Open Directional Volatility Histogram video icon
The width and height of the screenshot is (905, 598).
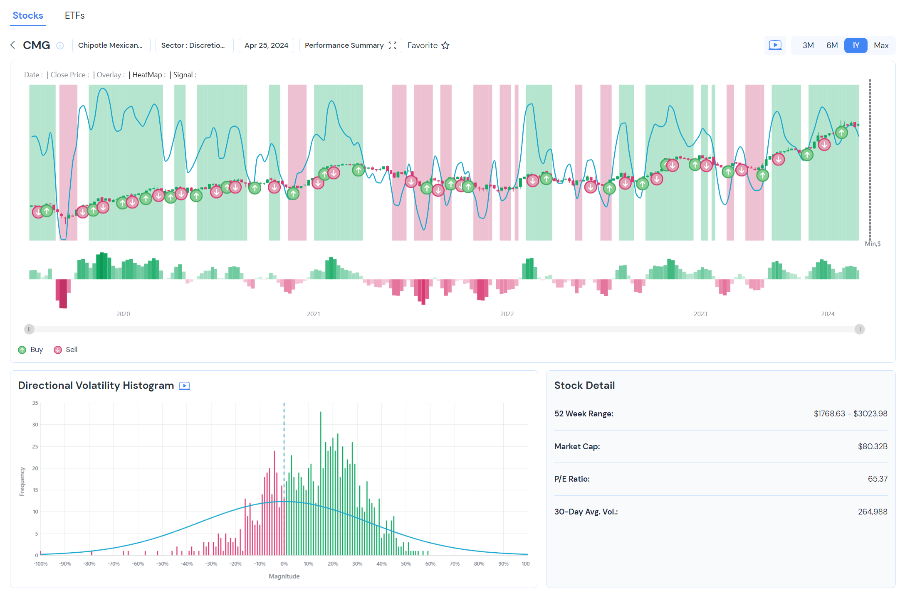pyautogui.click(x=185, y=386)
